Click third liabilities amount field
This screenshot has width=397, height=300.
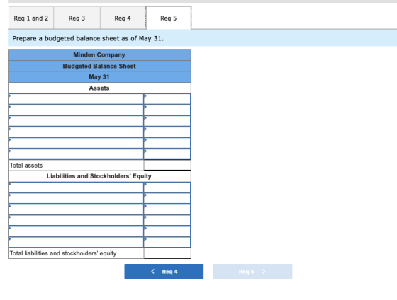167,209
